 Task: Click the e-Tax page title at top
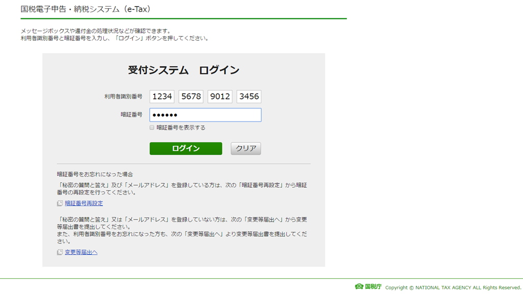point(86,9)
